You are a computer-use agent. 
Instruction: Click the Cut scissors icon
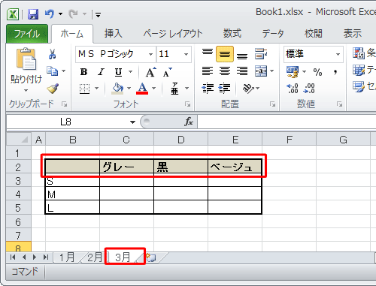pyautogui.click(x=52, y=54)
